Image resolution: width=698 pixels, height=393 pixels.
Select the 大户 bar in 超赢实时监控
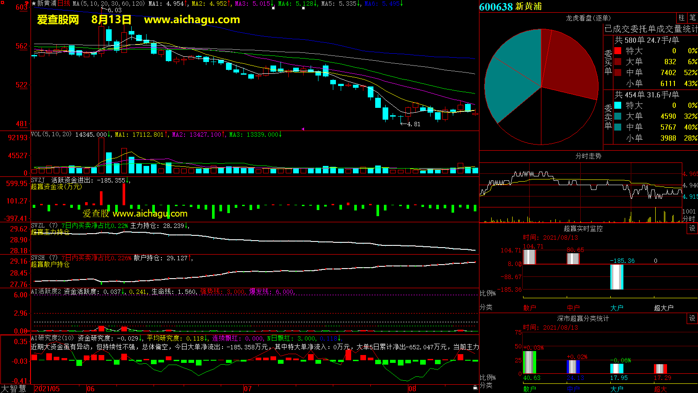616,277
